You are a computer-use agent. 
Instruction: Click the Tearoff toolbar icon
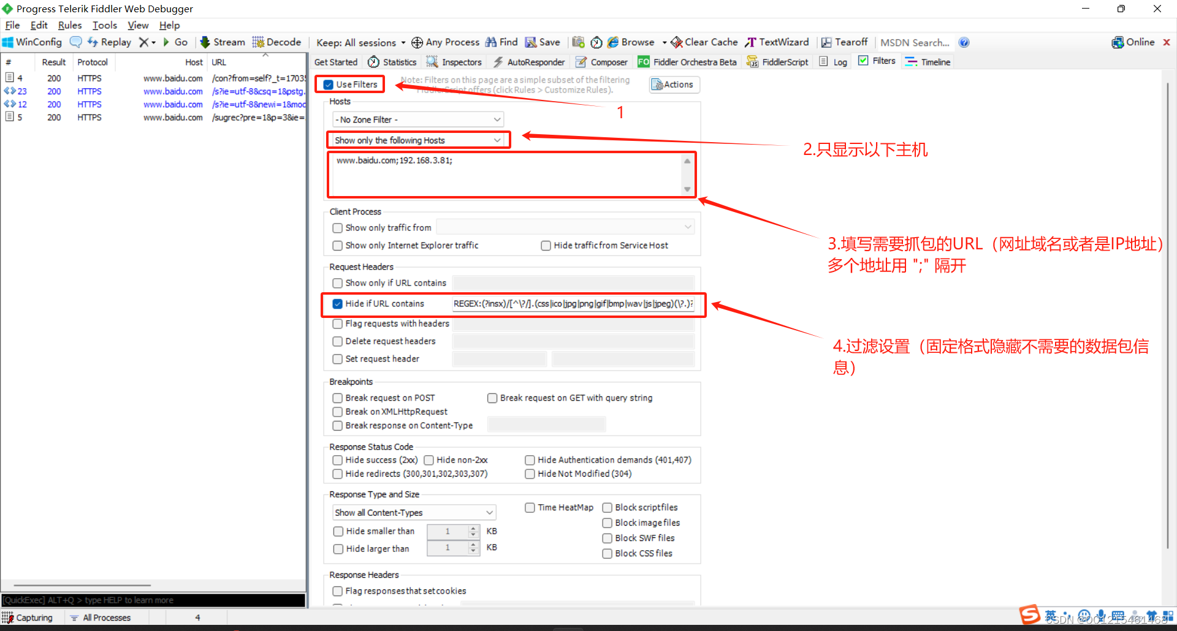click(826, 42)
